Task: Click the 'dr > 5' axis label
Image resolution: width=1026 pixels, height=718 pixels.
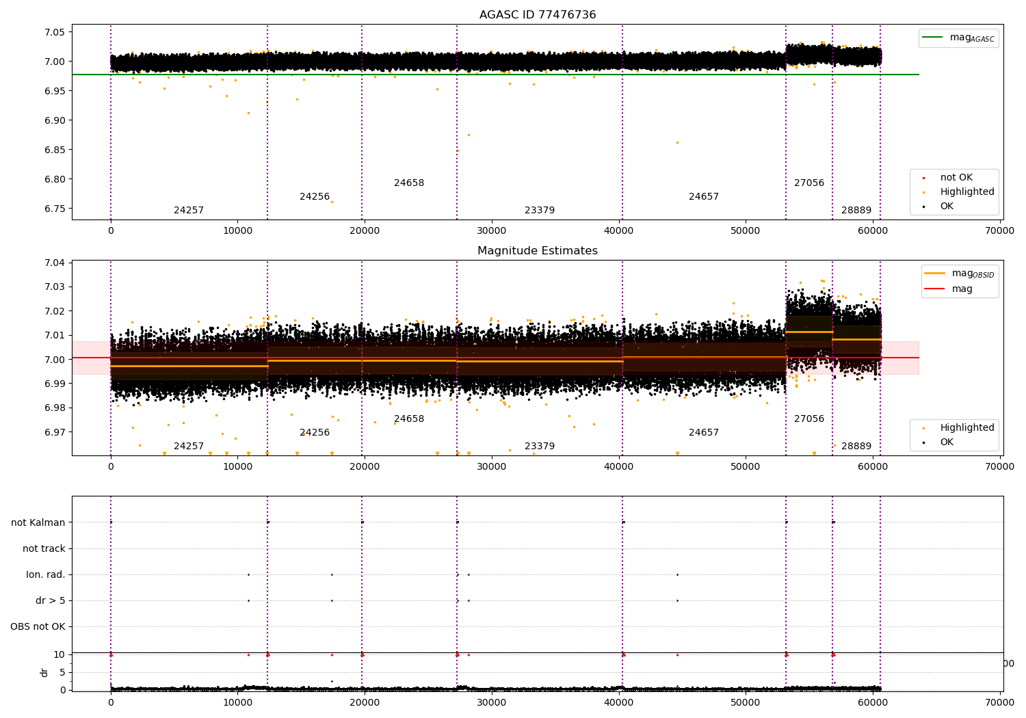Action: pos(51,600)
